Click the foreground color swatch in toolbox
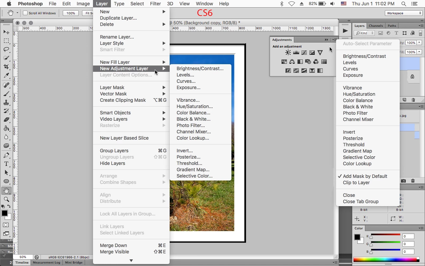Screen dimensions: 425x266 [x=4, y=213]
